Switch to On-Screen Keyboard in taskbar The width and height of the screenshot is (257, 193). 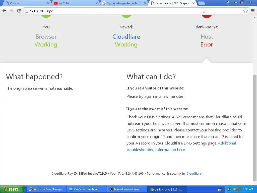tap(87, 189)
